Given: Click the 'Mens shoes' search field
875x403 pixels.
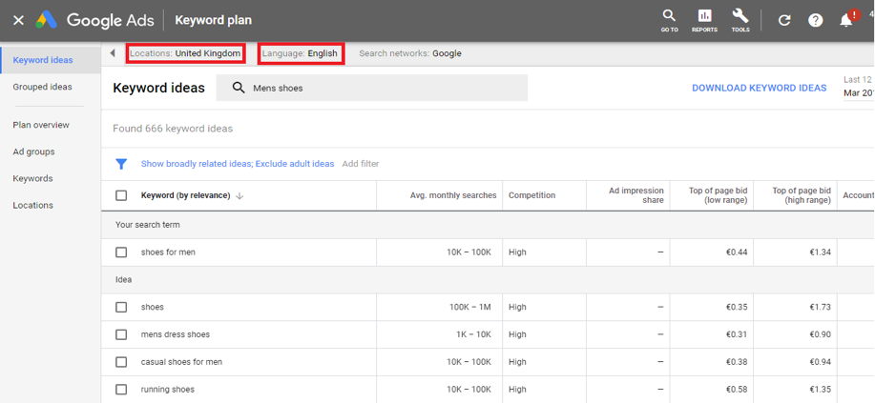Looking at the screenshot, I should [x=371, y=88].
